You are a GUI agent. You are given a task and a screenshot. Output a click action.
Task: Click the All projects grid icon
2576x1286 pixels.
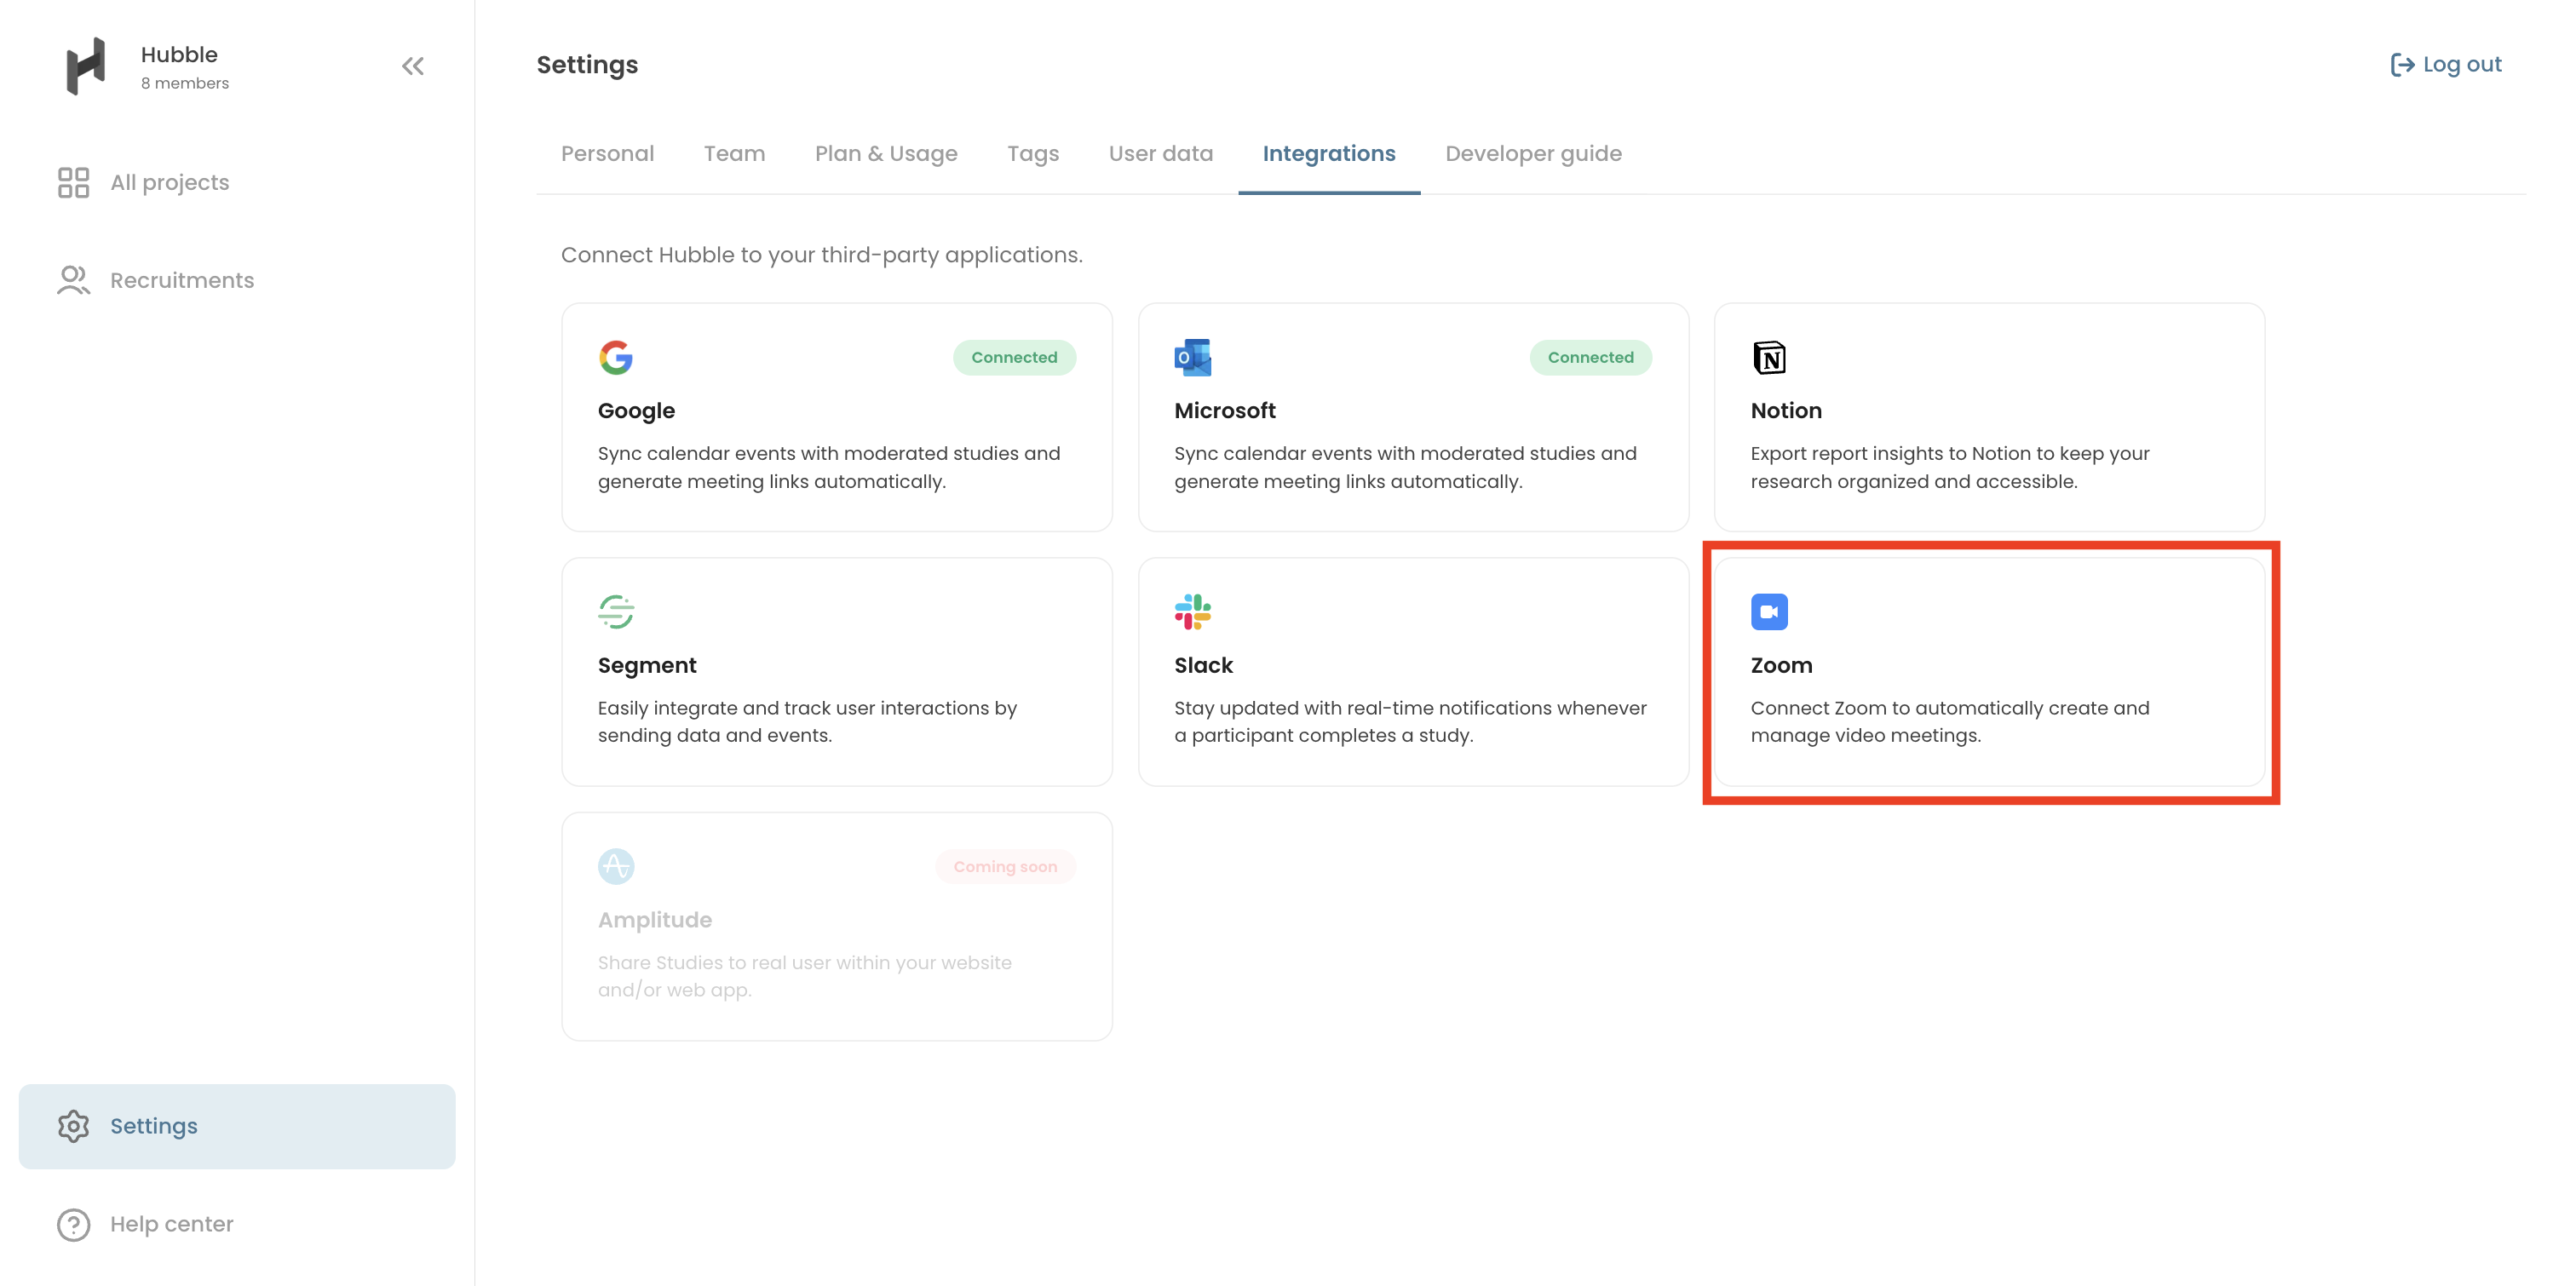(x=73, y=182)
